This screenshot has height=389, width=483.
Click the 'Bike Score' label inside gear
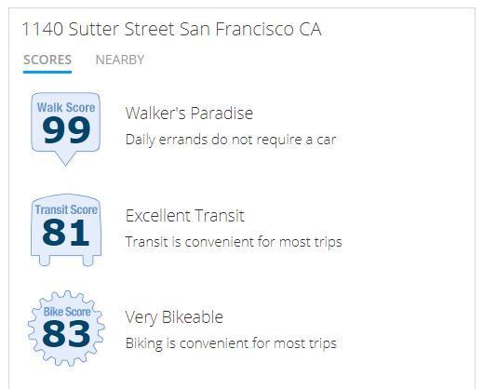pyautogui.click(x=67, y=312)
